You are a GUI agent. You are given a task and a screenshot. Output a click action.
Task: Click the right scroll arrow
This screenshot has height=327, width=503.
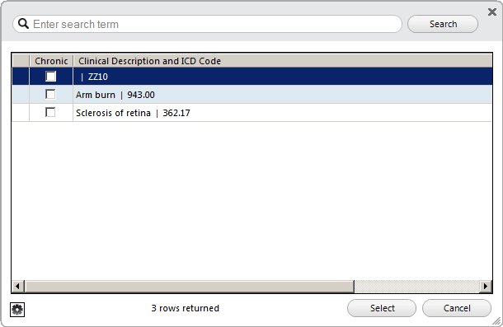click(486, 286)
